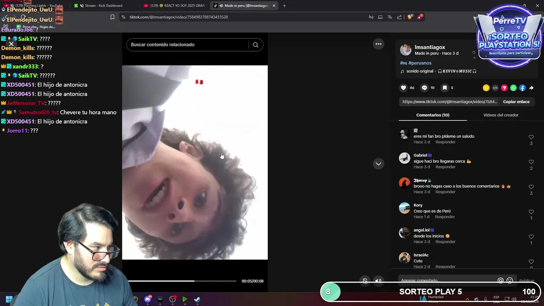Screen dimensions: 544x306
Task: Like the 'eres mi fan bro' comment
Action: coord(531,137)
